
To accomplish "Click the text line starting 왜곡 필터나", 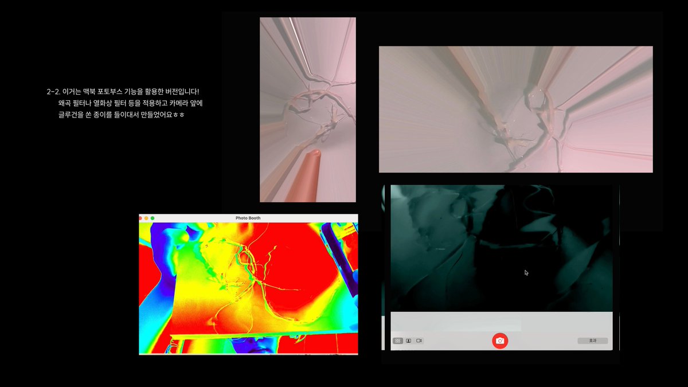I will tap(131, 103).
